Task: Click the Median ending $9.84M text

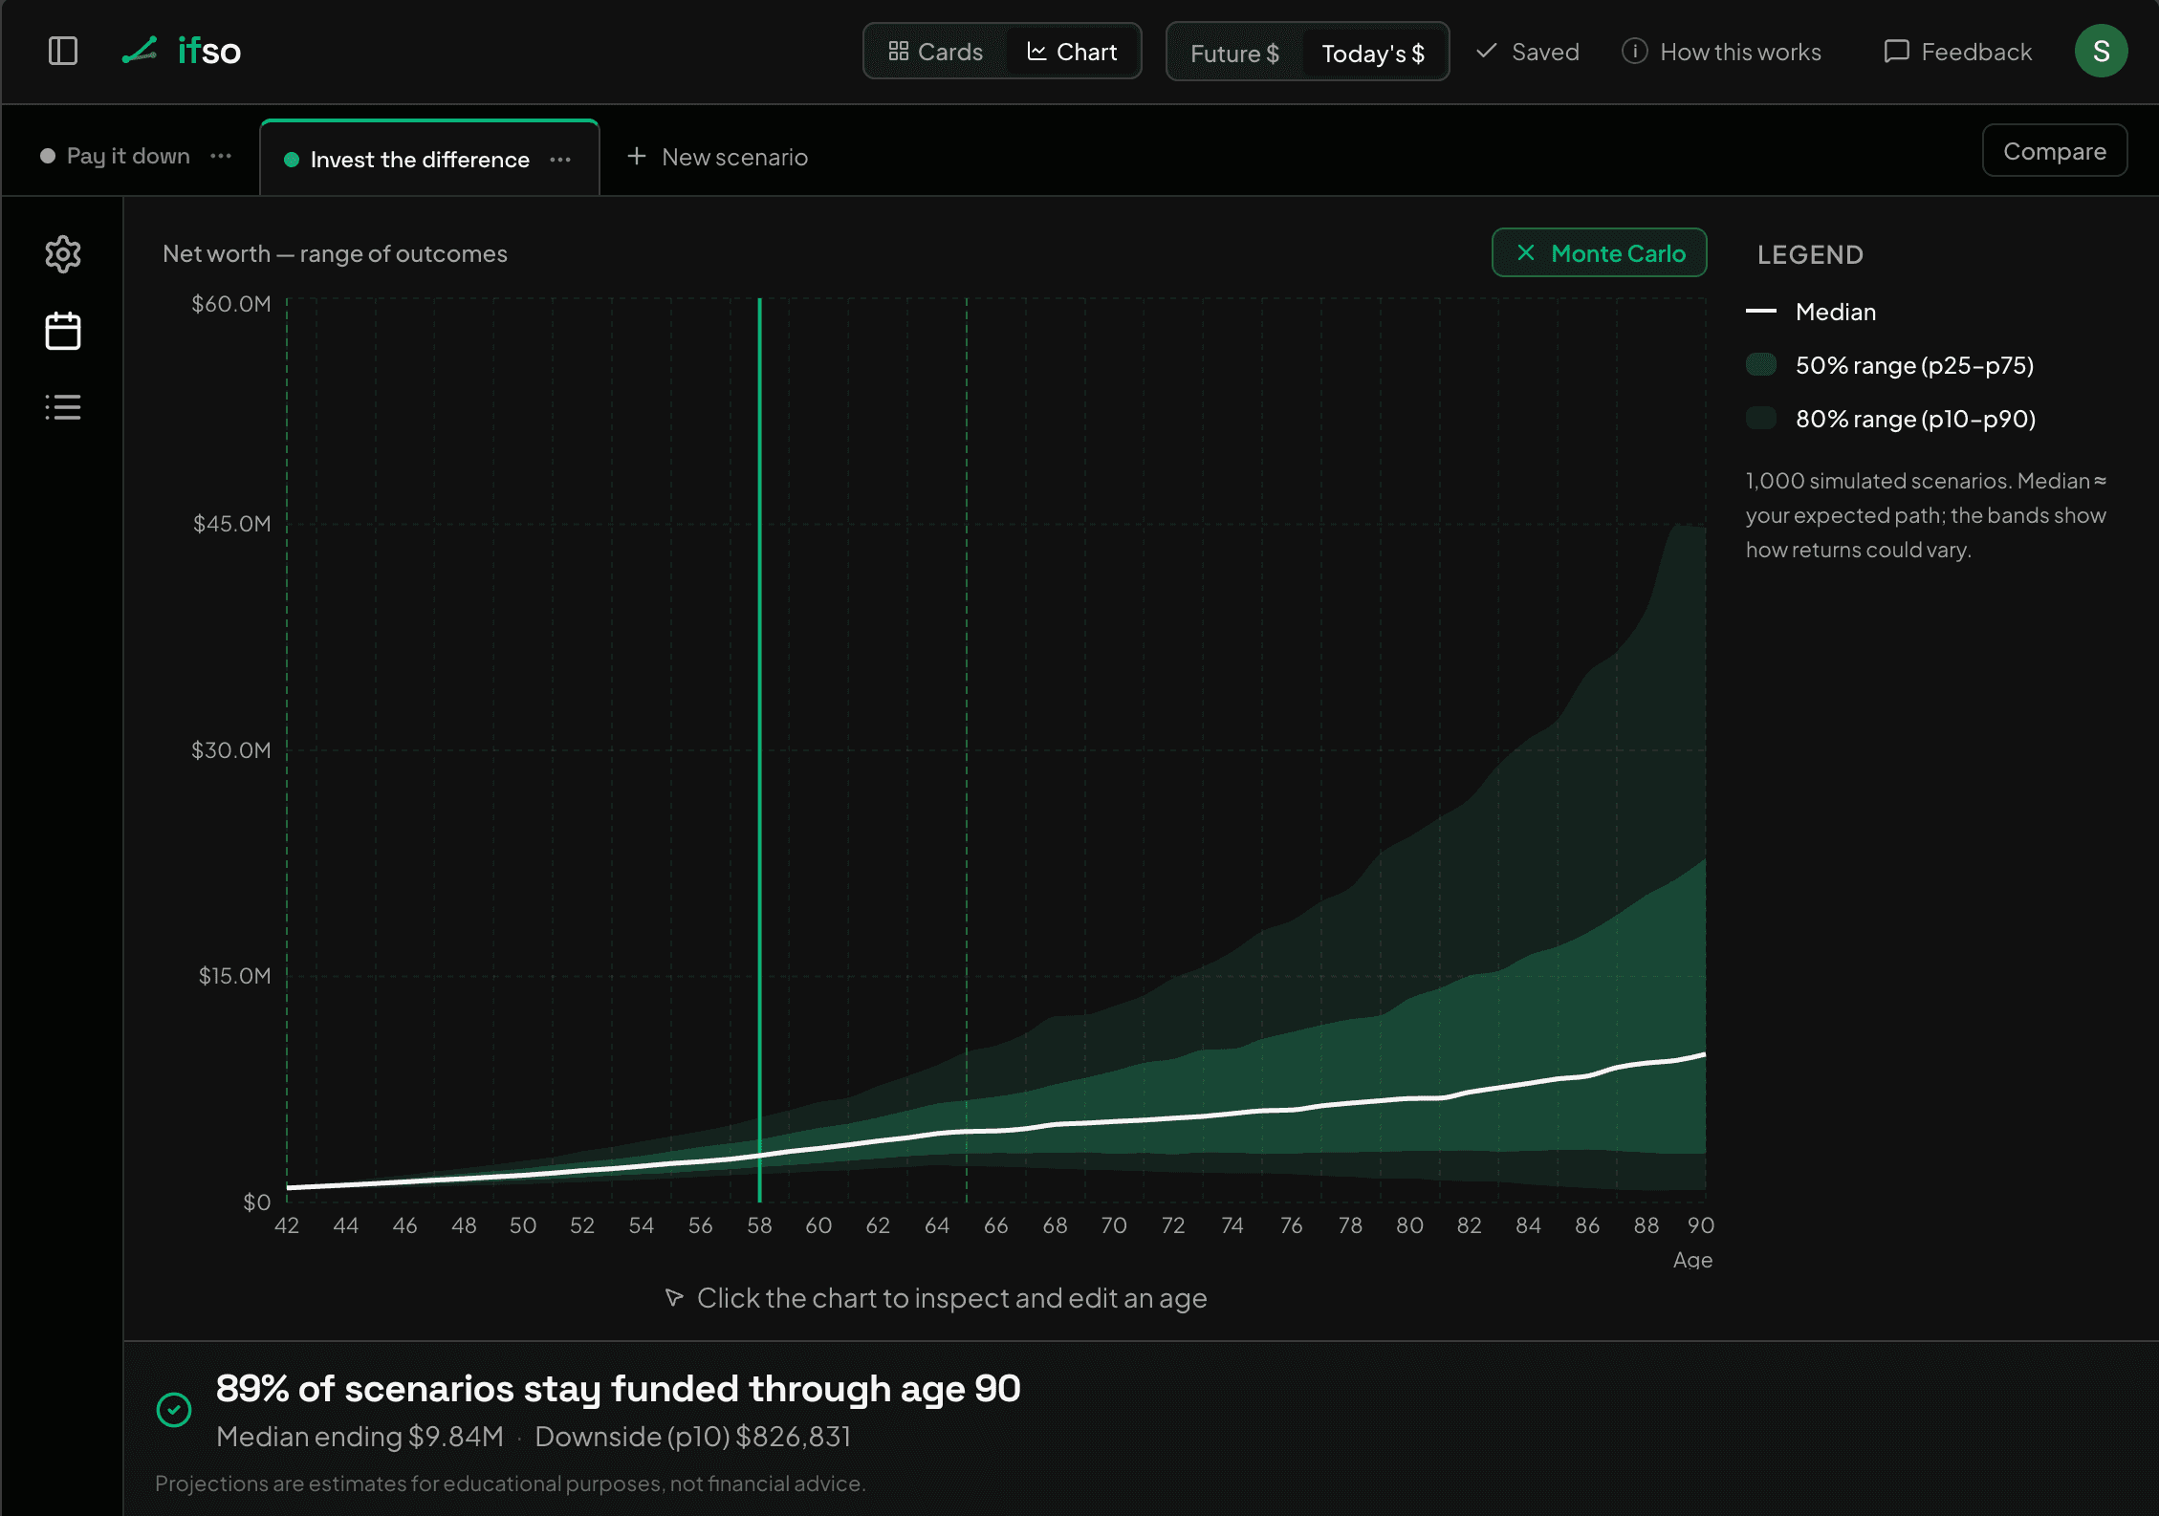Action: coord(360,1437)
